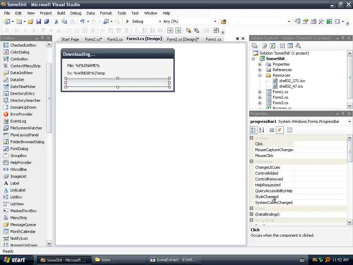Viewport: 353px width, 265px height.
Task: Click Refresh icon in Solution Explorer
Action: [x=272, y=46]
